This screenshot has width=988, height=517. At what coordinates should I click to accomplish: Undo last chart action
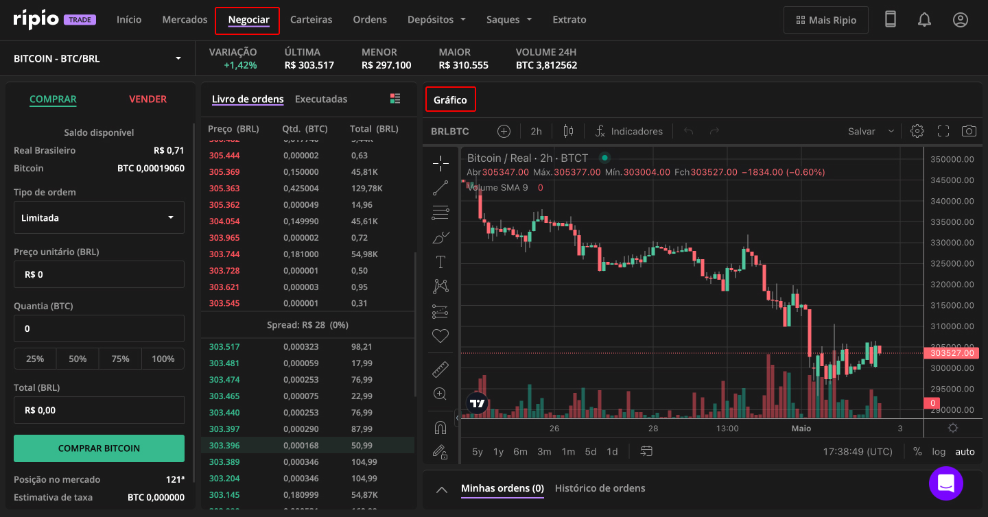pos(689,131)
